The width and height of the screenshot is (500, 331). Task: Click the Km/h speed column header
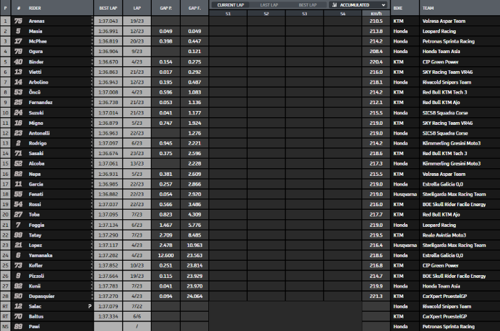[x=375, y=13]
